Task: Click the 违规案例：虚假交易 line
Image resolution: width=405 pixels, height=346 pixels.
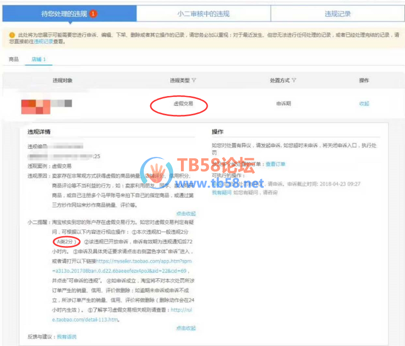Action: [50, 166]
